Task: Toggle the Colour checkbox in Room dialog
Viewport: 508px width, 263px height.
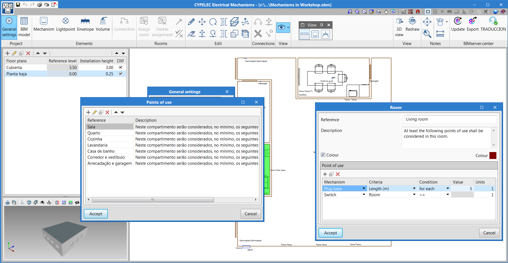Action: 323,155
